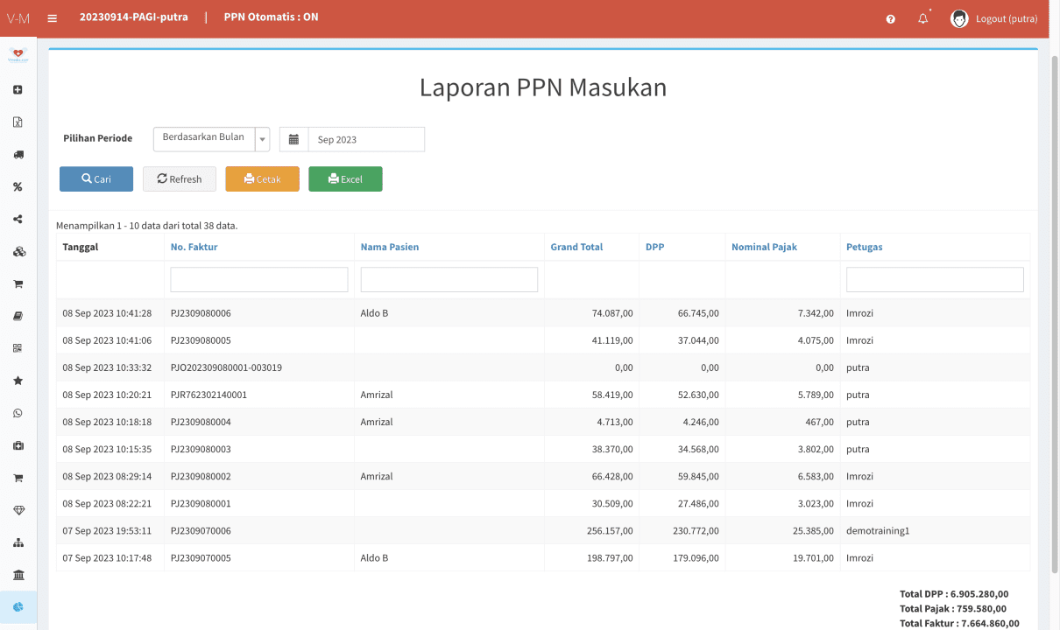This screenshot has width=1060, height=630.
Task: Export report with Excel button
Action: (345, 179)
